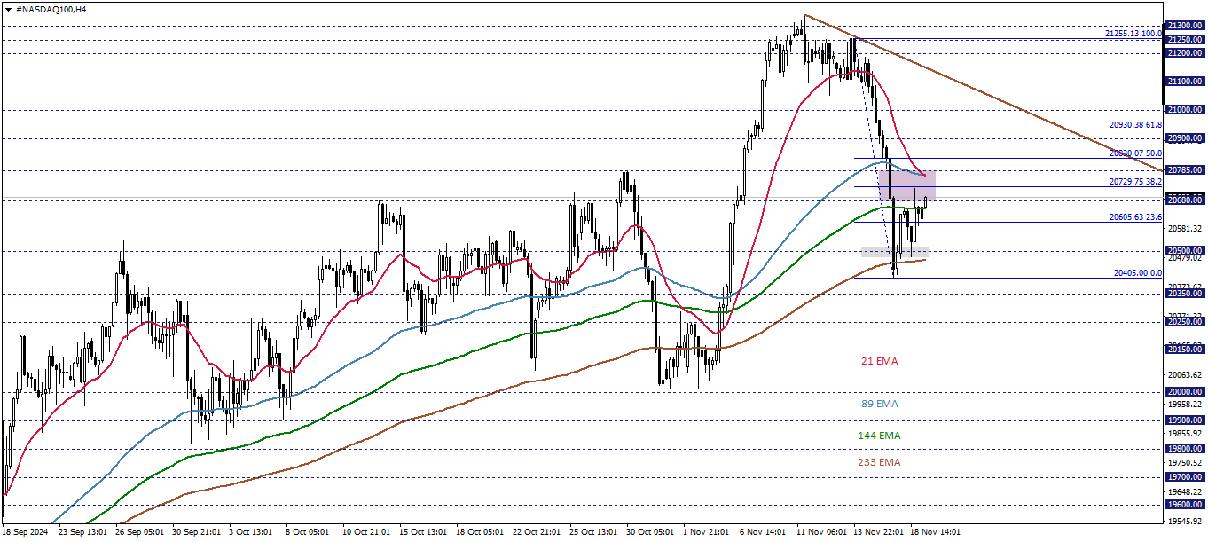Click the 19958.22 axis price value
Viewport: 1208px width, 542px height.
(x=1185, y=405)
